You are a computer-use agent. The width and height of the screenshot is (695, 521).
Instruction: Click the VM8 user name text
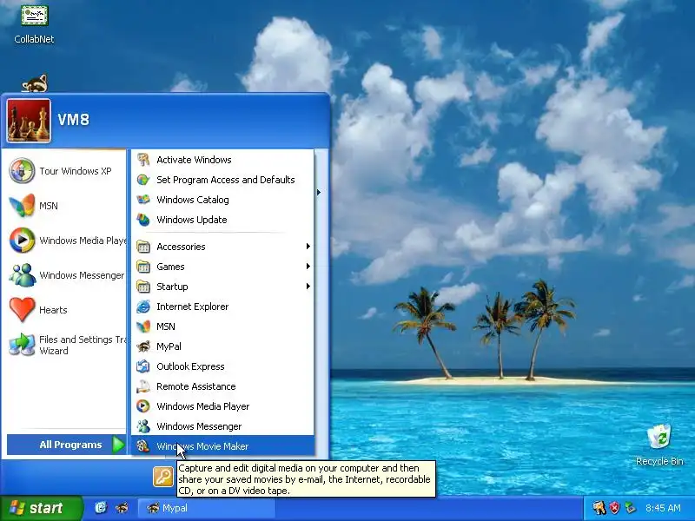pos(74,120)
